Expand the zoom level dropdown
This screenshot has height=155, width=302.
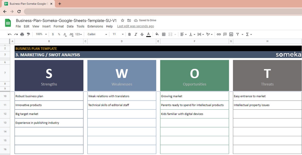coord(41,34)
